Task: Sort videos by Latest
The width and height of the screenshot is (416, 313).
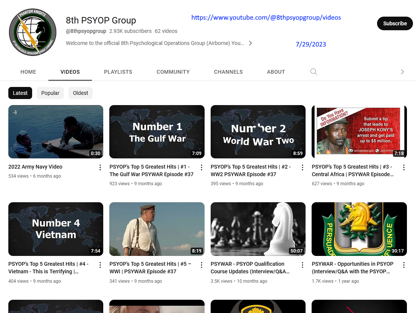Action: 20,93
